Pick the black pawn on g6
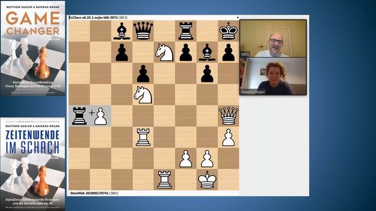Screen dimensions: 376x211 [207, 74]
